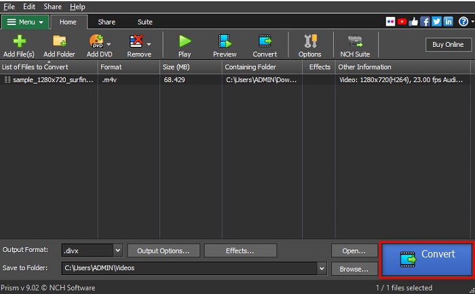Click the Output Options... button
This screenshot has width=475, height=294.
pos(164,251)
